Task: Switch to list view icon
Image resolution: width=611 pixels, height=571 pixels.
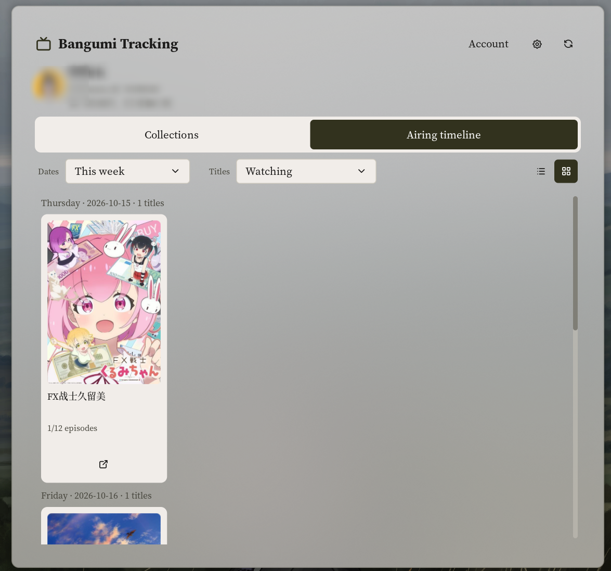Action: click(541, 171)
